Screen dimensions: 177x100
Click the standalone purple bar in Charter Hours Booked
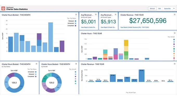[x=62, y=46]
